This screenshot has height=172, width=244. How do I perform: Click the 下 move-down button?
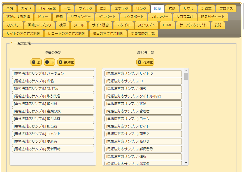click(x=50, y=62)
